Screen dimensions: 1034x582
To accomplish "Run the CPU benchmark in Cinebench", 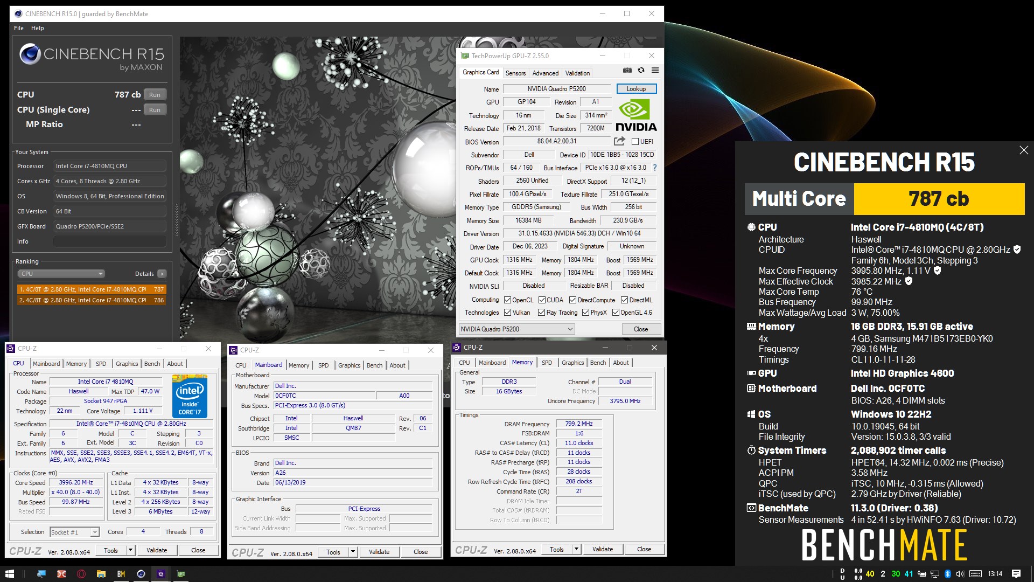I will [155, 95].
